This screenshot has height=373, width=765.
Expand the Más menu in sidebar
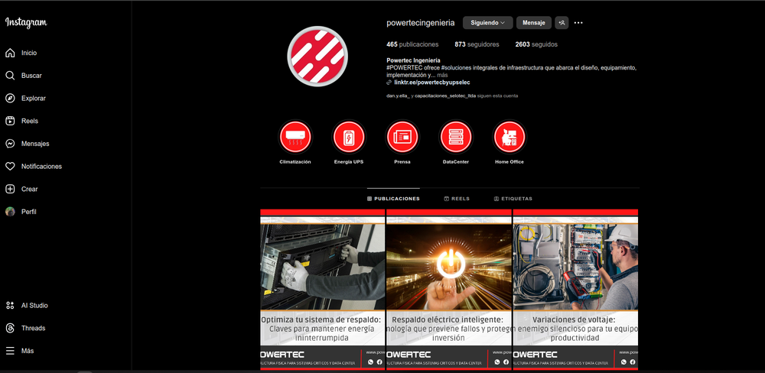click(x=28, y=351)
